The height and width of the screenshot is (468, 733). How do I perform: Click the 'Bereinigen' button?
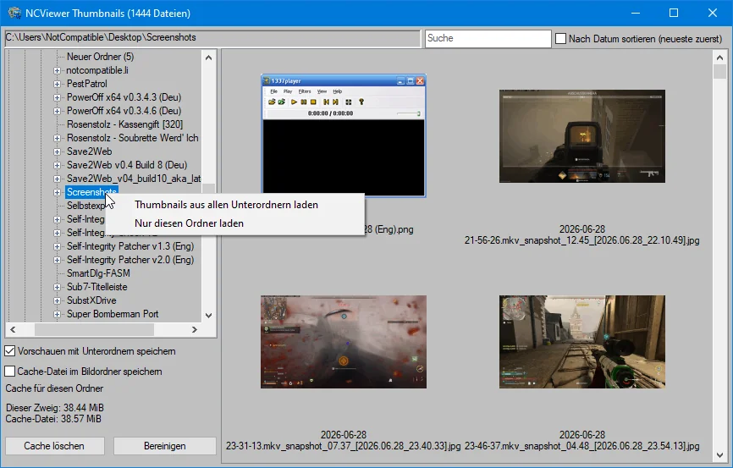[164, 446]
